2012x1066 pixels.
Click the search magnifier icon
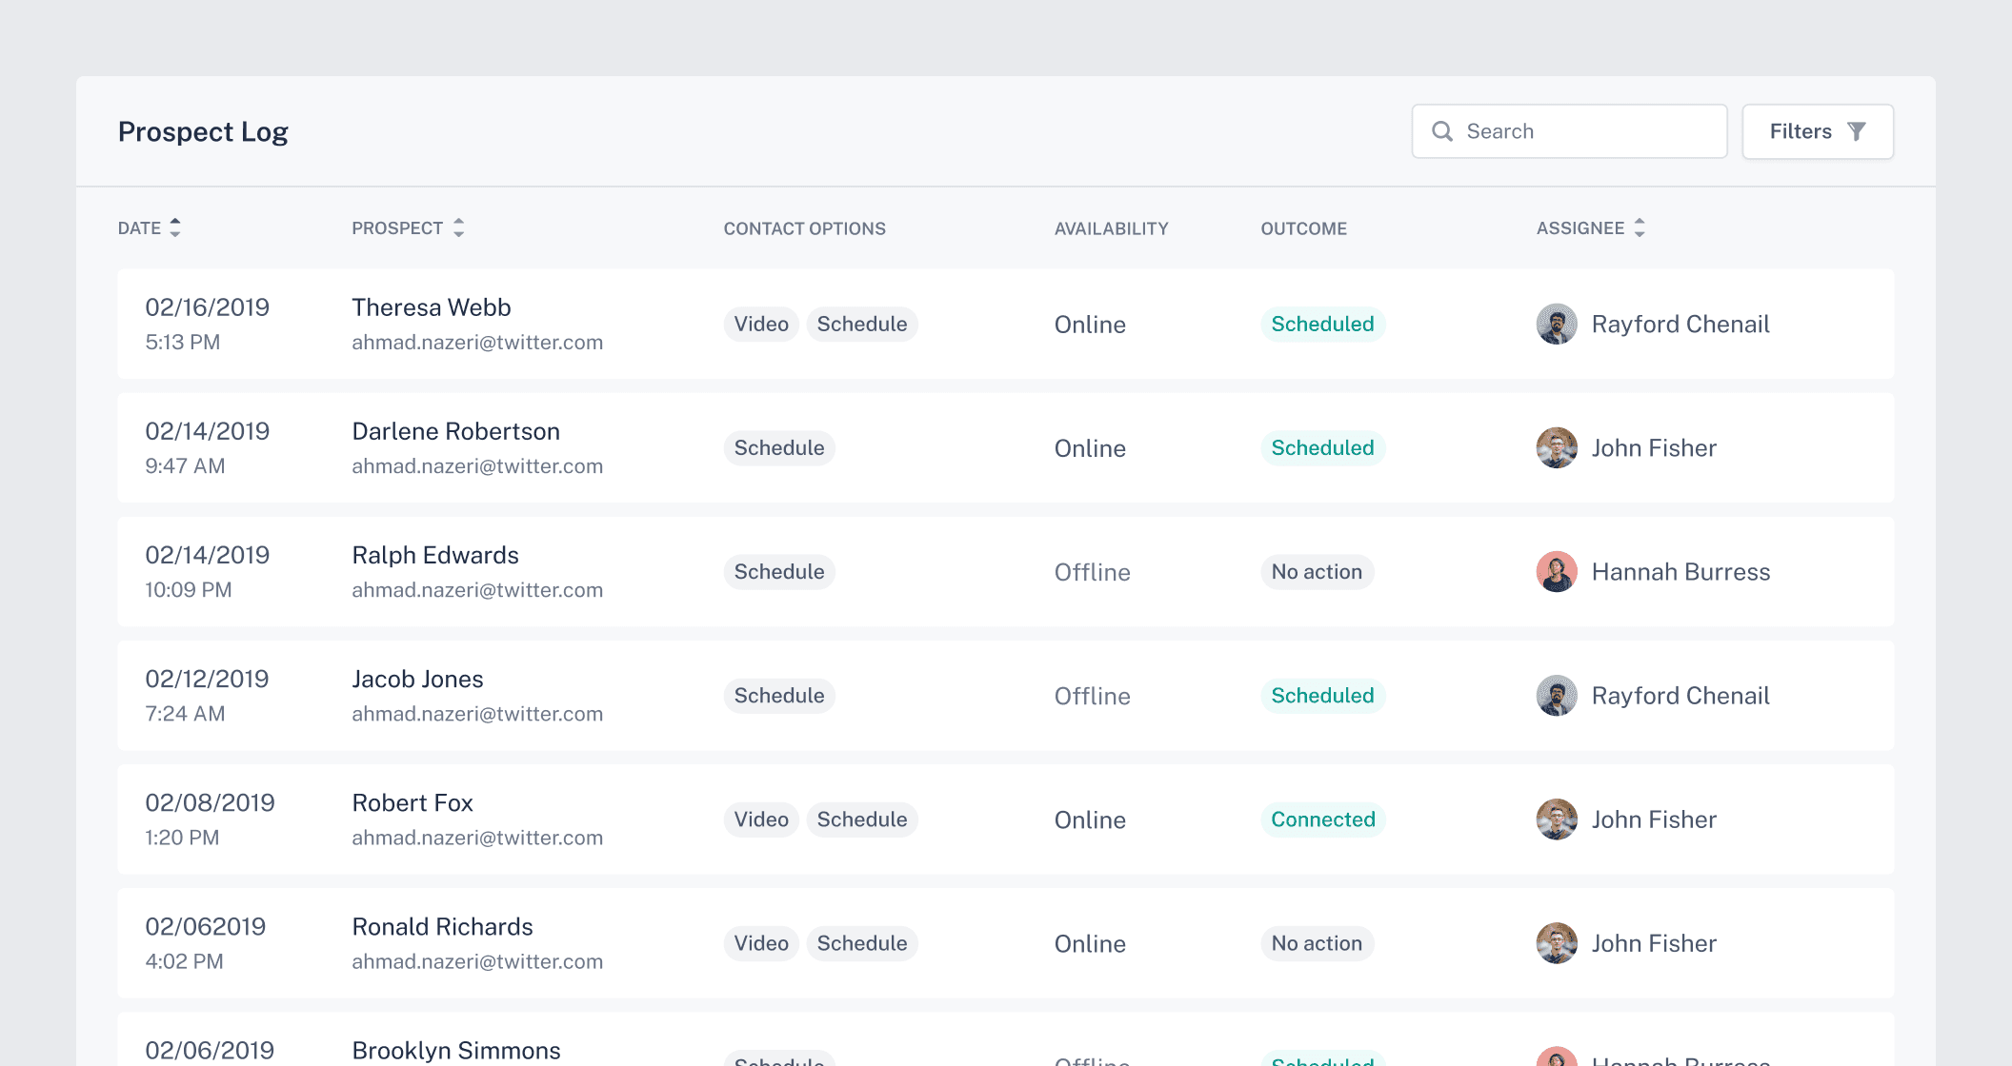coord(1442,131)
